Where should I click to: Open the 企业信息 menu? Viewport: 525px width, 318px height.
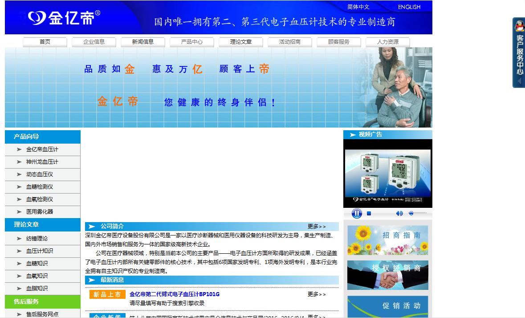point(94,42)
